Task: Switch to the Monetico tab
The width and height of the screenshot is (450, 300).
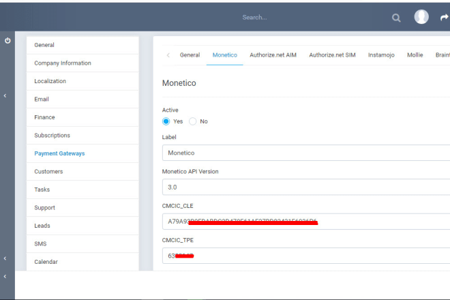Action: click(225, 55)
